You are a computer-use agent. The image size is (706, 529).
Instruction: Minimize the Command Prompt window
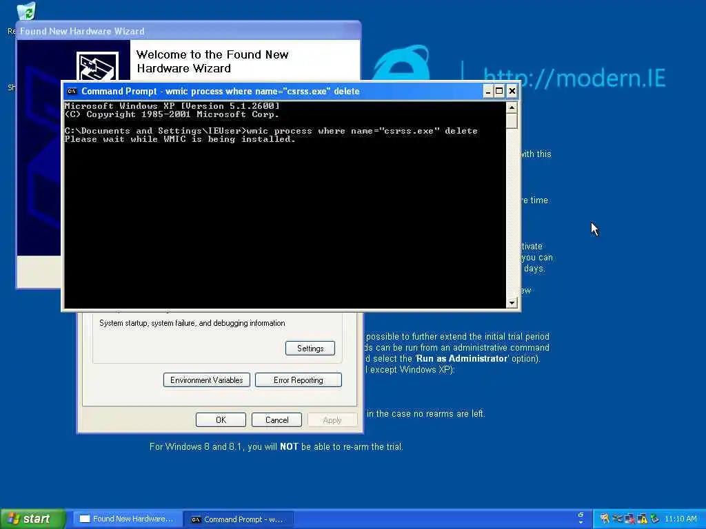(487, 92)
